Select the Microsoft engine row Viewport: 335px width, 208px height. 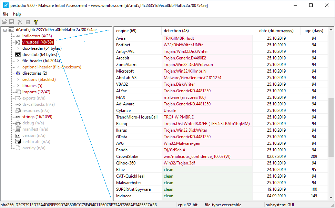pyautogui.click(x=221, y=71)
